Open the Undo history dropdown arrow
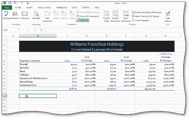The height and width of the screenshot is (118, 189). pyautogui.click(x=18, y=3)
